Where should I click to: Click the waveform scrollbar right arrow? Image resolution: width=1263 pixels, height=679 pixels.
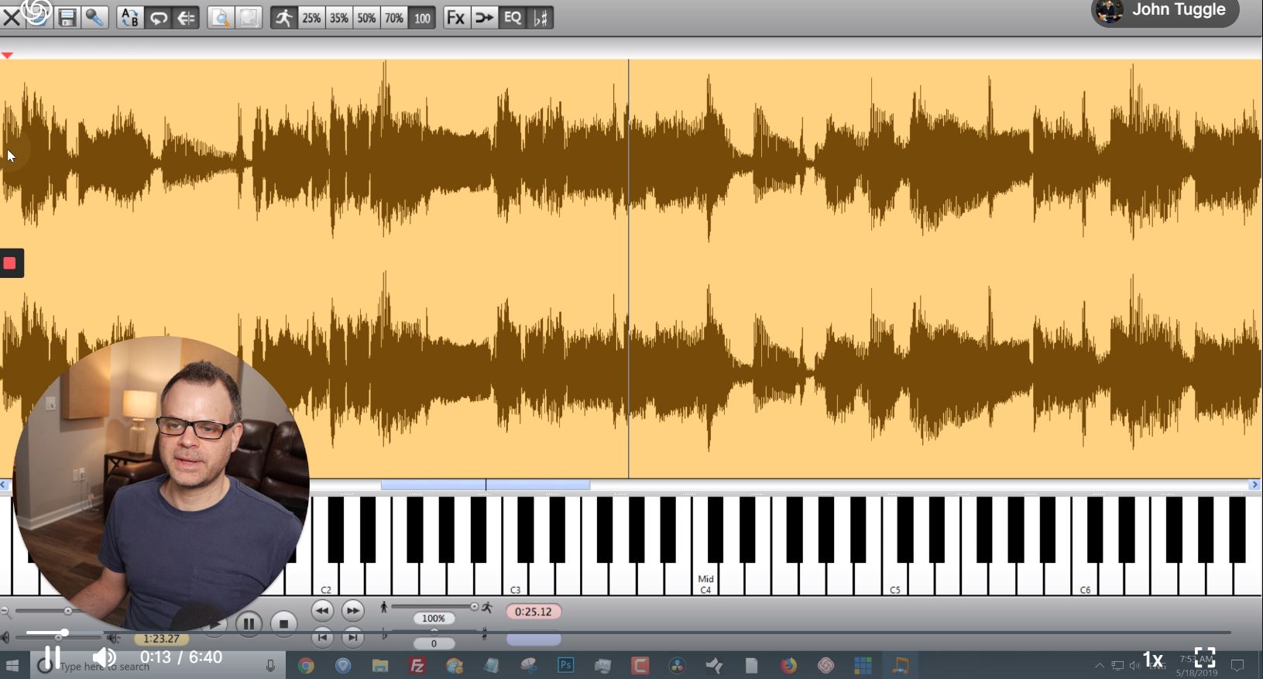pyautogui.click(x=1254, y=485)
